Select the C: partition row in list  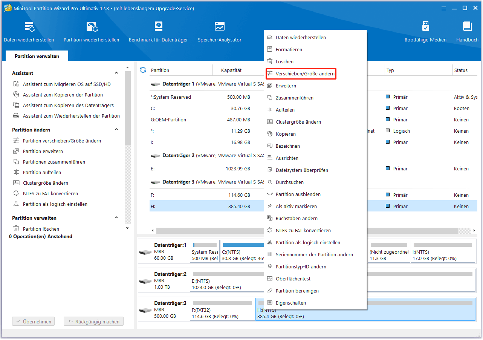206,109
